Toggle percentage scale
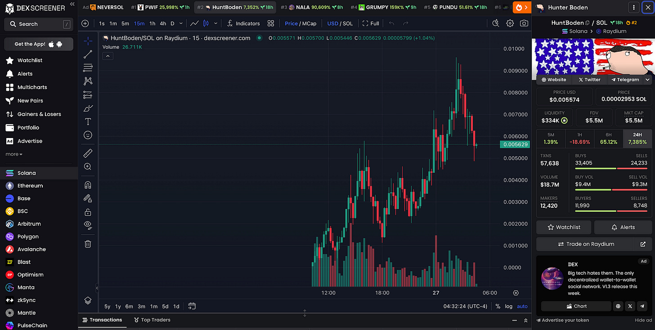655x330 pixels. tap(498, 306)
